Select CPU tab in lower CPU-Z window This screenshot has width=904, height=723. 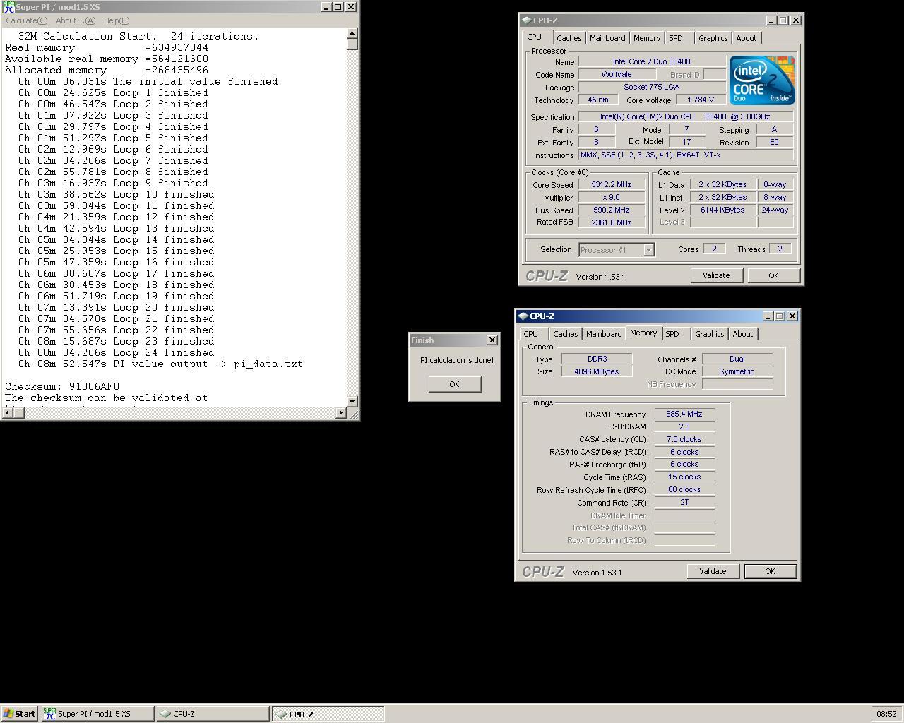tap(531, 334)
